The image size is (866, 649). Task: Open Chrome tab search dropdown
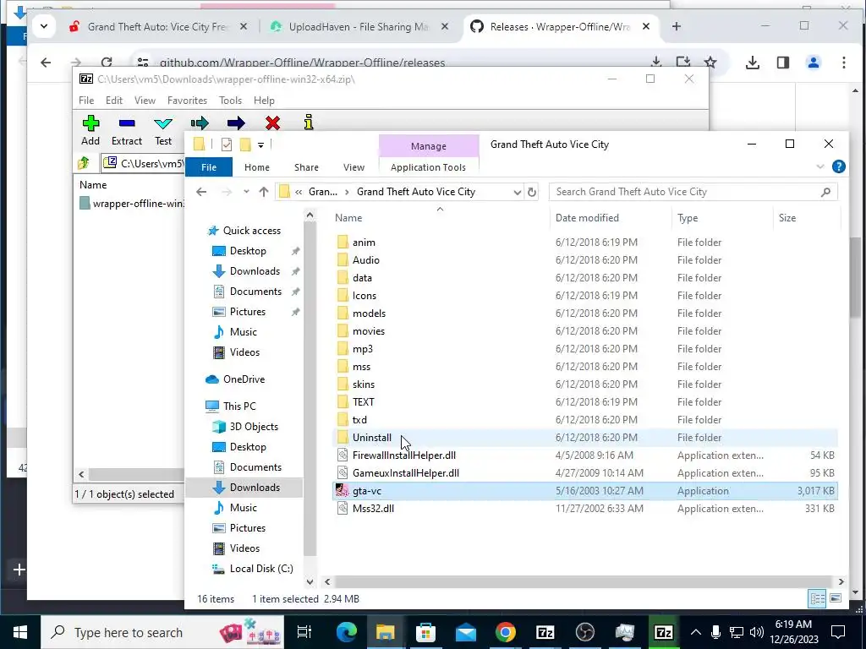44,26
